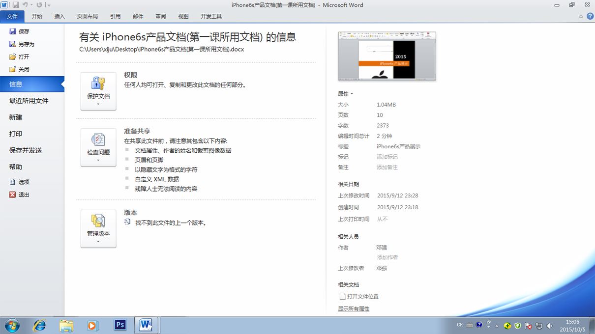595x334 pixels.
Task: Show hidden tray icons with the arrow
Action: 497,326
